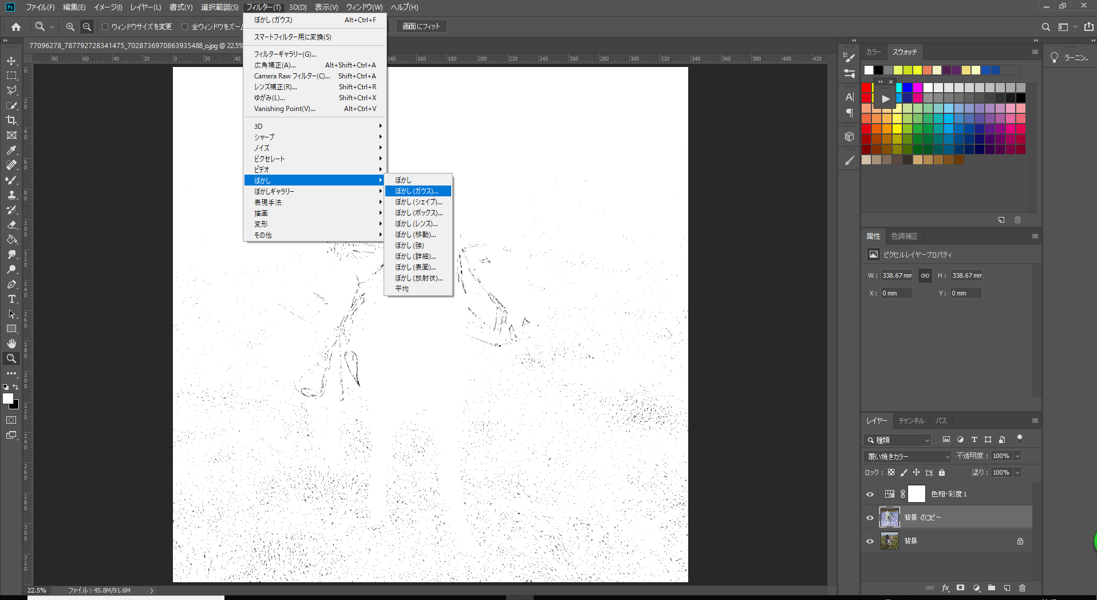Choose ぼかし (ガウス)... from the submenu
The width and height of the screenshot is (1097, 600).
[417, 191]
